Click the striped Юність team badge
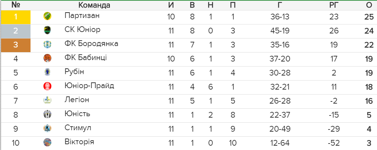Screen dimensions: 377x150 point(47,114)
